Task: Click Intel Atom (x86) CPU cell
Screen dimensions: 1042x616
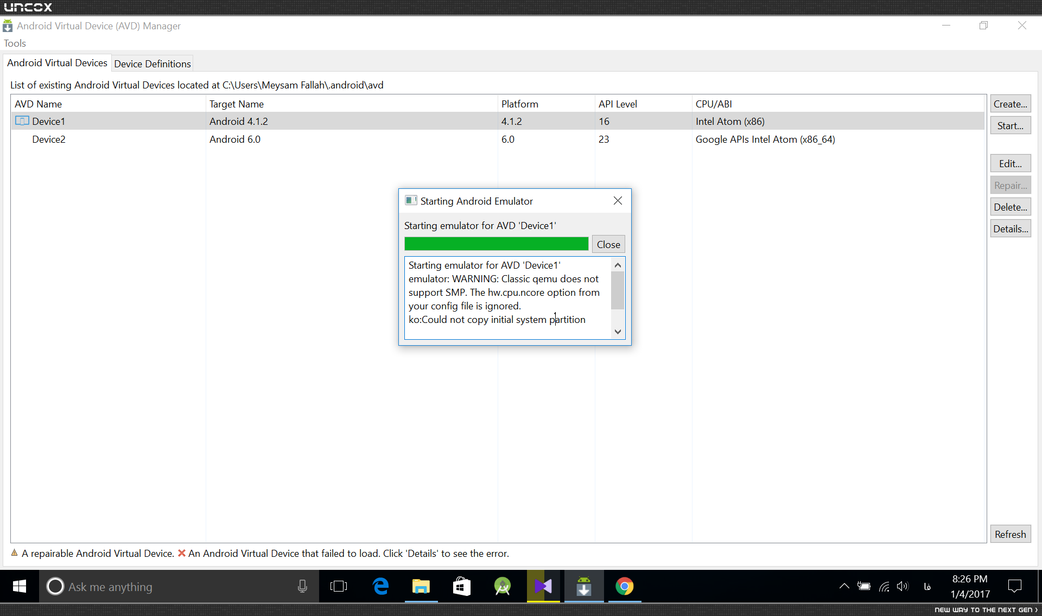Action: tap(730, 121)
